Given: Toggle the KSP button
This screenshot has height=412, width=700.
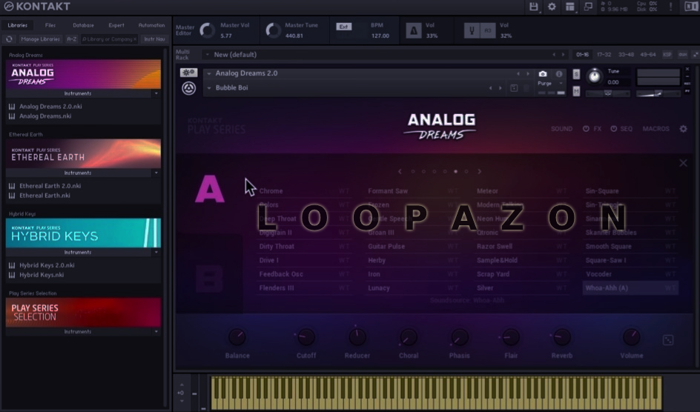Looking at the screenshot, I should click(x=667, y=54).
